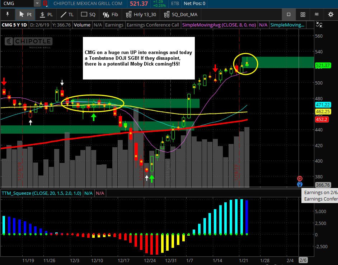Click the blue earnings lightbulb icon

300,184
